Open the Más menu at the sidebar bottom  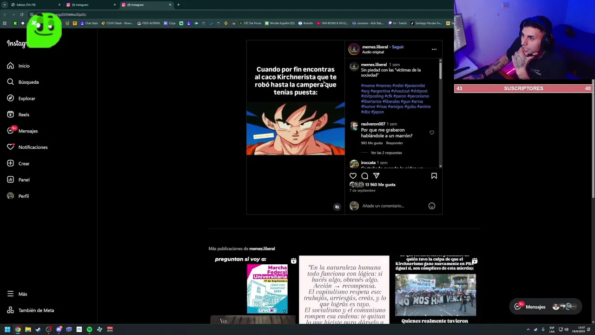pos(17,294)
